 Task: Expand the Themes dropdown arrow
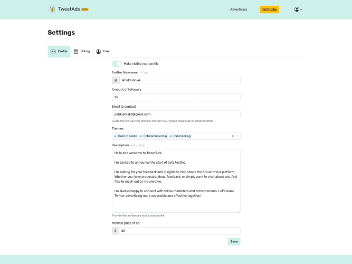click(237, 136)
